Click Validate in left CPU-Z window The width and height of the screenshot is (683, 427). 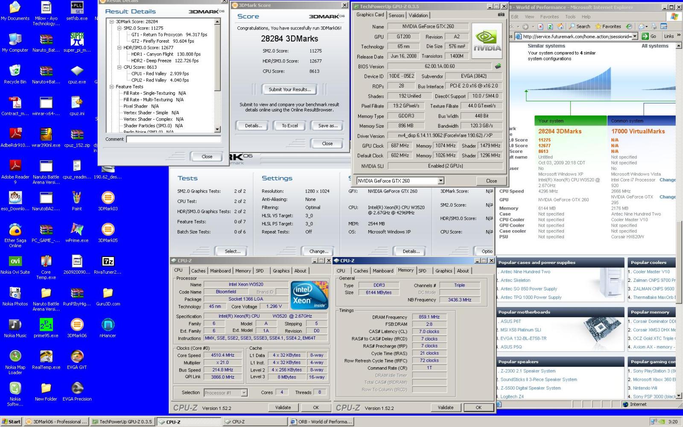point(283,407)
